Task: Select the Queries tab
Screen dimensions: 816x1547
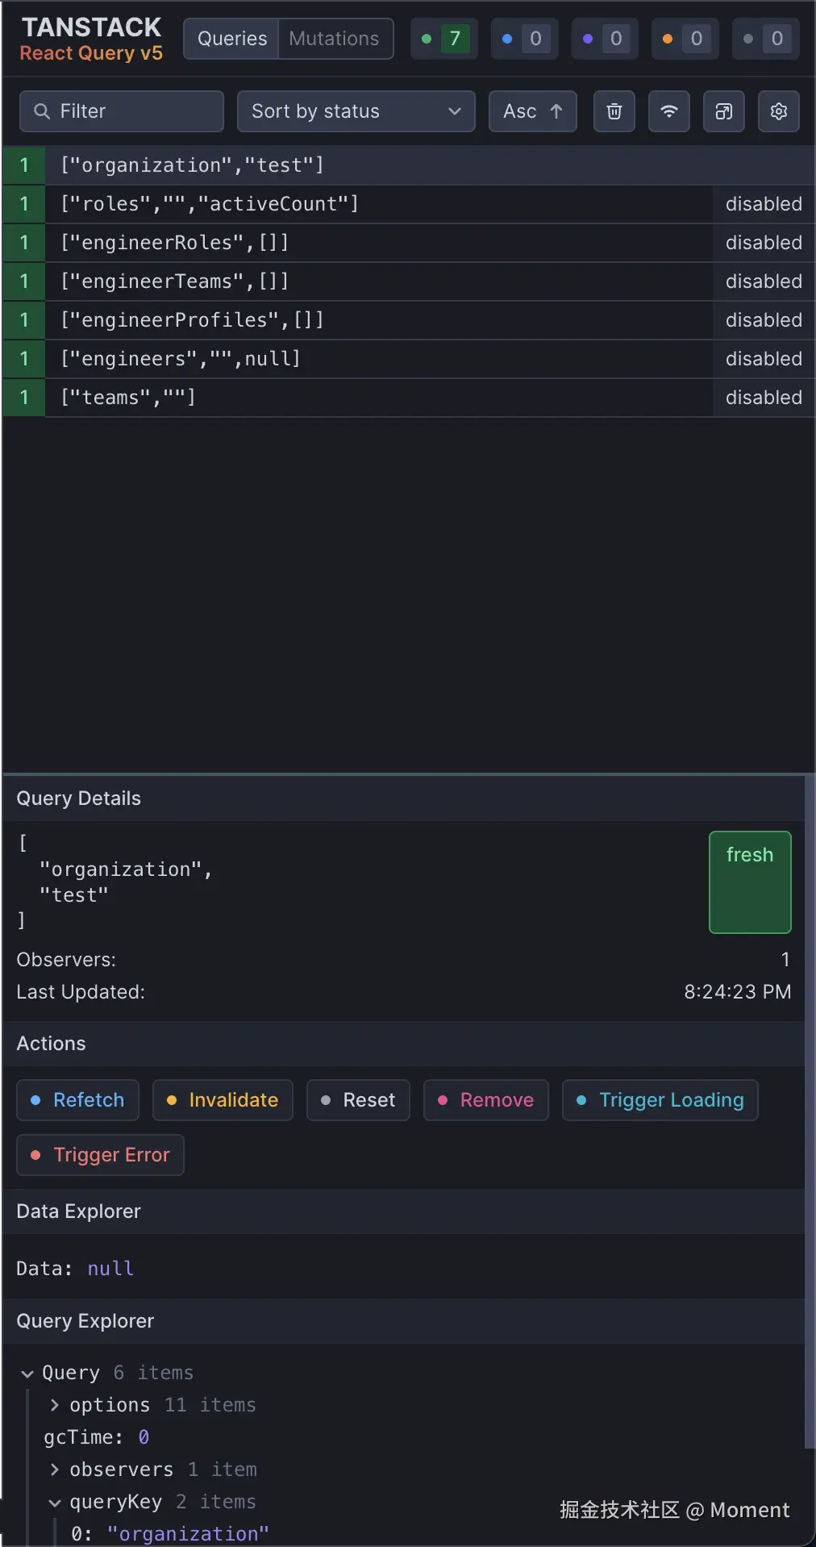Action: click(x=232, y=39)
